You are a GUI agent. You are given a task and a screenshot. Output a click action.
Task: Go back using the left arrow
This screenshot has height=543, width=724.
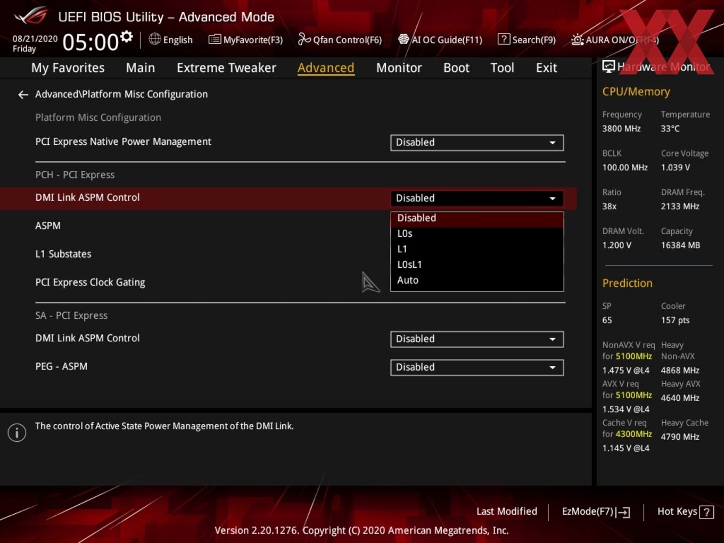click(x=23, y=94)
